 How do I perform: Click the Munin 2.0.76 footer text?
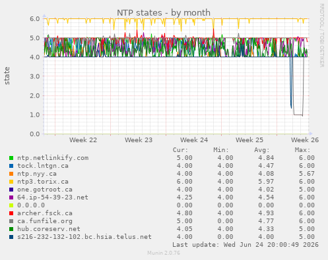coord(164,253)
